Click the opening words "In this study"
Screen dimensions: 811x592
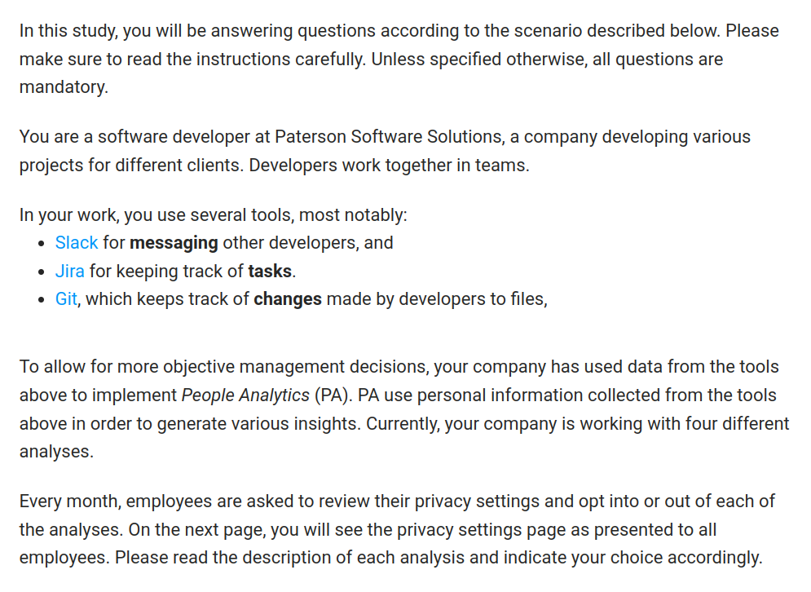(65, 31)
